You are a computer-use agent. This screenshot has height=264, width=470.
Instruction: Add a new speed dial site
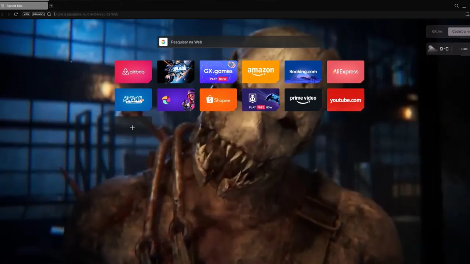[133, 128]
